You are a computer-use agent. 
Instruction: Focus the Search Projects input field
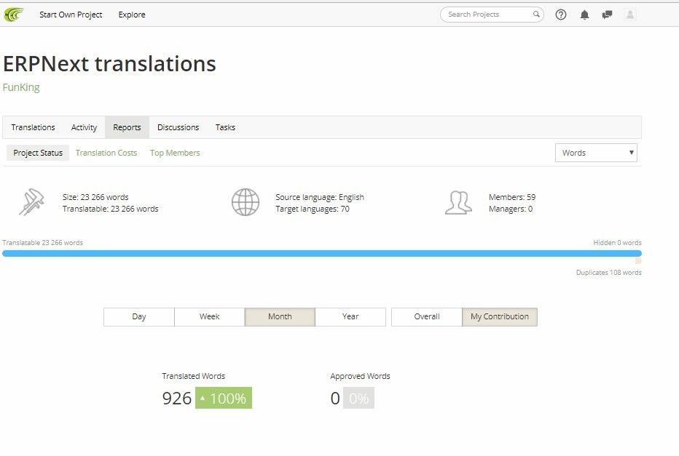(487, 15)
